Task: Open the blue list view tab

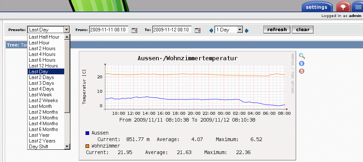Action: pyautogui.click(x=358, y=7)
